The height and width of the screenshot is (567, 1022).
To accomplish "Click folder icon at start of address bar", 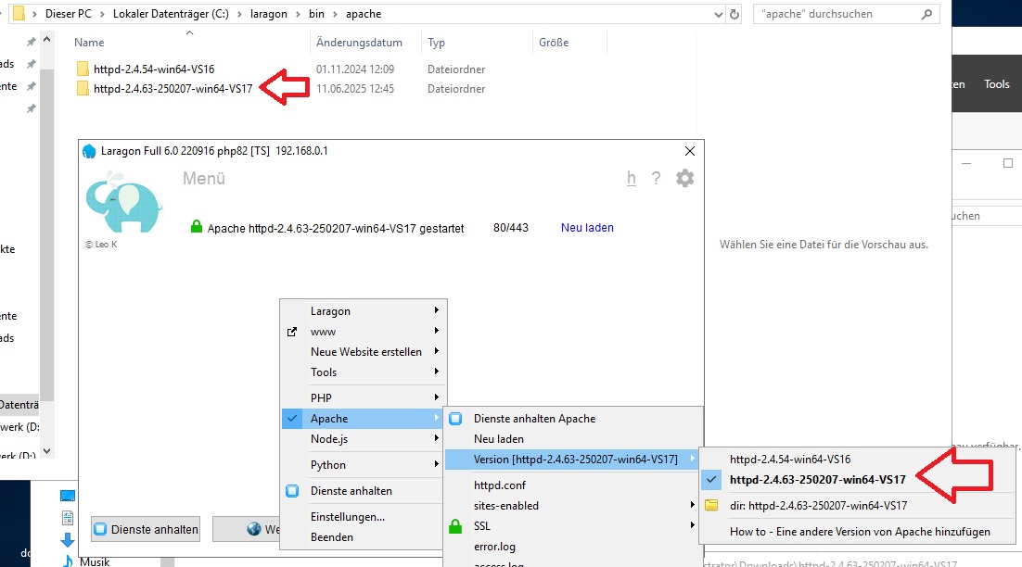I will (19, 14).
